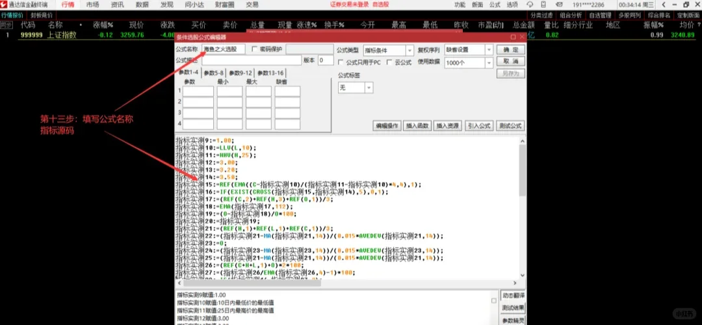Image resolution: width=702 pixels, height=325 pixels.
Task: Click the down arrow of code editor scrollbar
Action: (x=522, y=276)
